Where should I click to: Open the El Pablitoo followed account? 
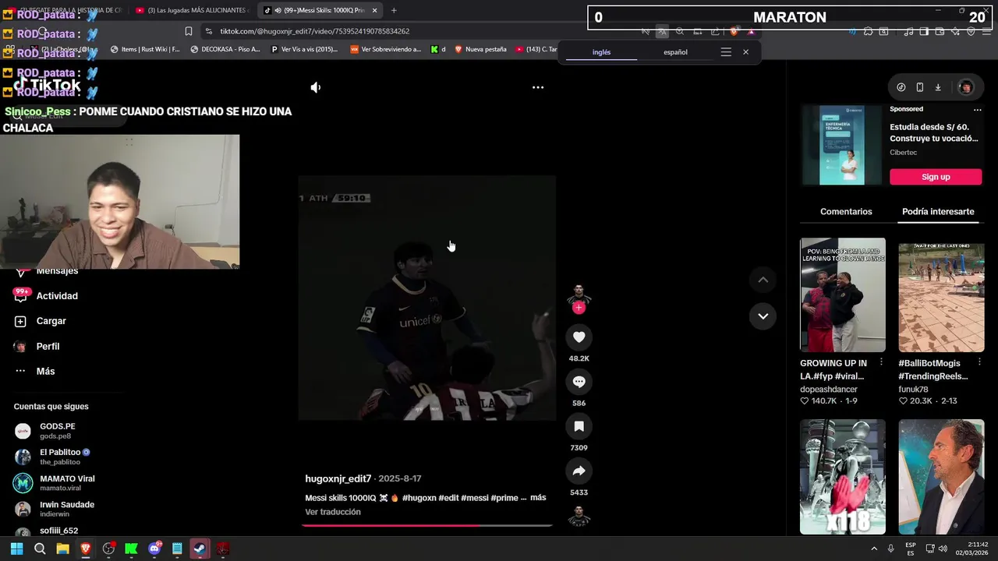pyautogui.click(x=53, y=457)
